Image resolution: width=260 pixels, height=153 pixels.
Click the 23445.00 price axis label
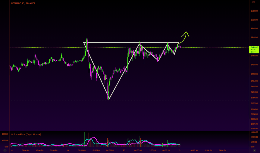[254, 119]
